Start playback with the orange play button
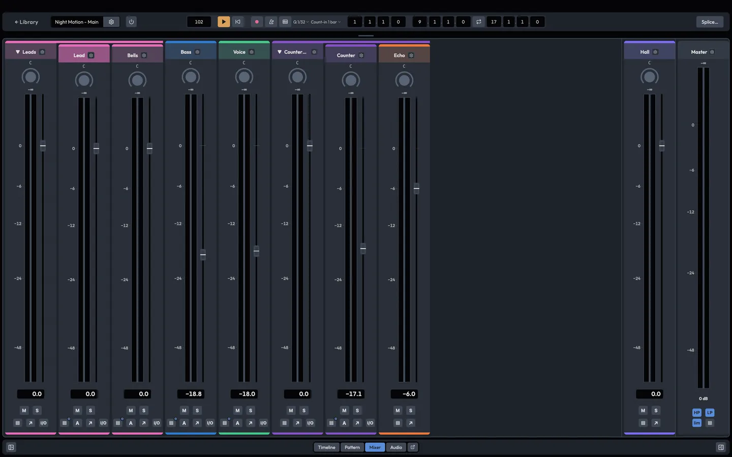The image size is (732, 457). [224, 22]
